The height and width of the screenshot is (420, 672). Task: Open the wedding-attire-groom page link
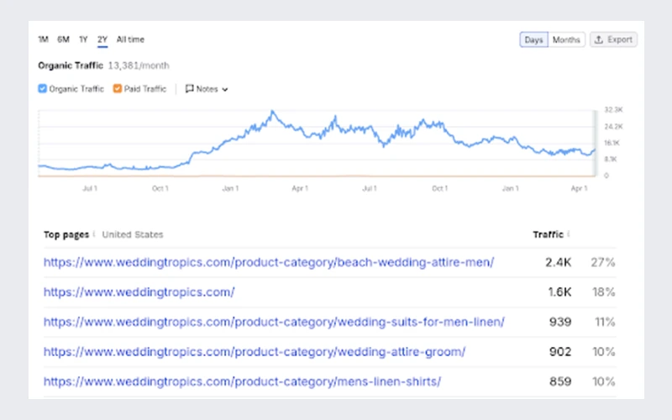255,352
